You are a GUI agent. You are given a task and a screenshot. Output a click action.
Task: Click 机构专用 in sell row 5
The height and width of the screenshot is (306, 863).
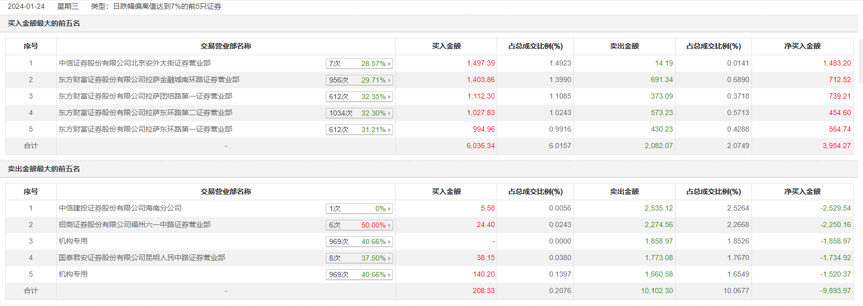pyautogui.click(x=73, y=274)
